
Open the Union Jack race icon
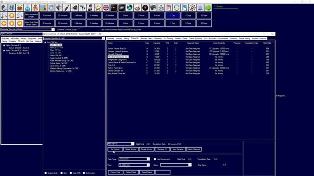click(106, 8)
